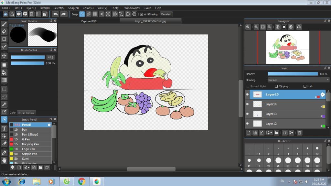
Task: Open Google Chrome from taskbar
Action: (82, 181)
